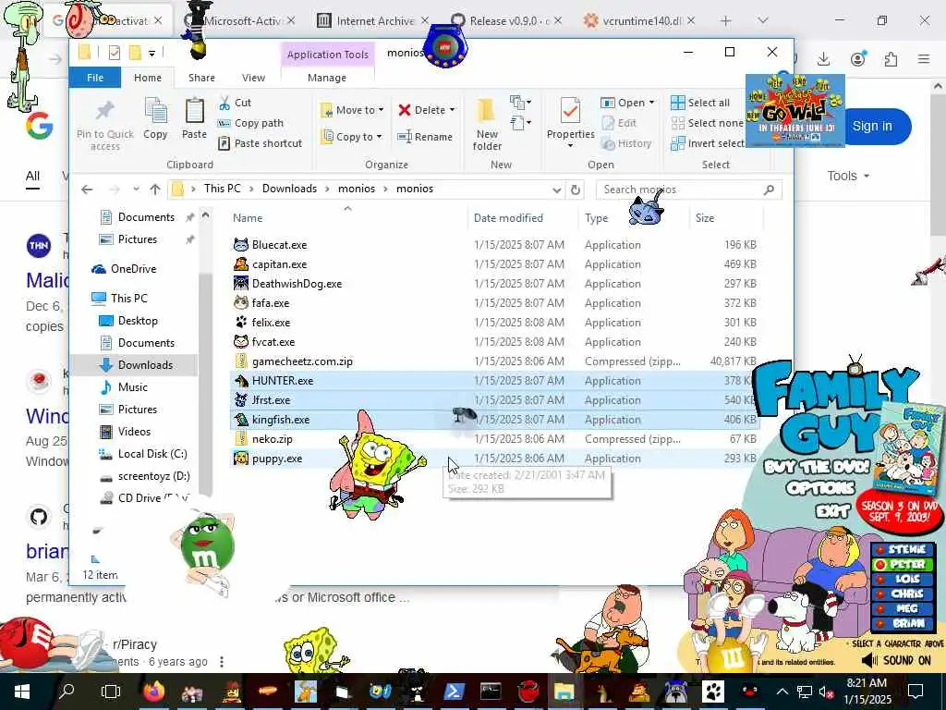Click Downloads in the address path
The image size is (946, 710).
[289, 189]
